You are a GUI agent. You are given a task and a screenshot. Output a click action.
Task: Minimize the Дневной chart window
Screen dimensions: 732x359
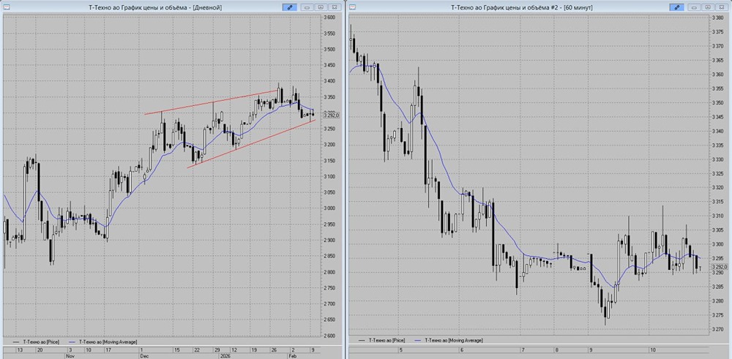click(x=307, y=7)
